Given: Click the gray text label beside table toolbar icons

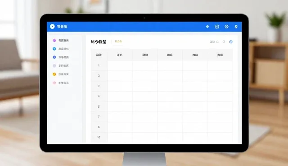Looking at the screenshot, I should 212,42.
